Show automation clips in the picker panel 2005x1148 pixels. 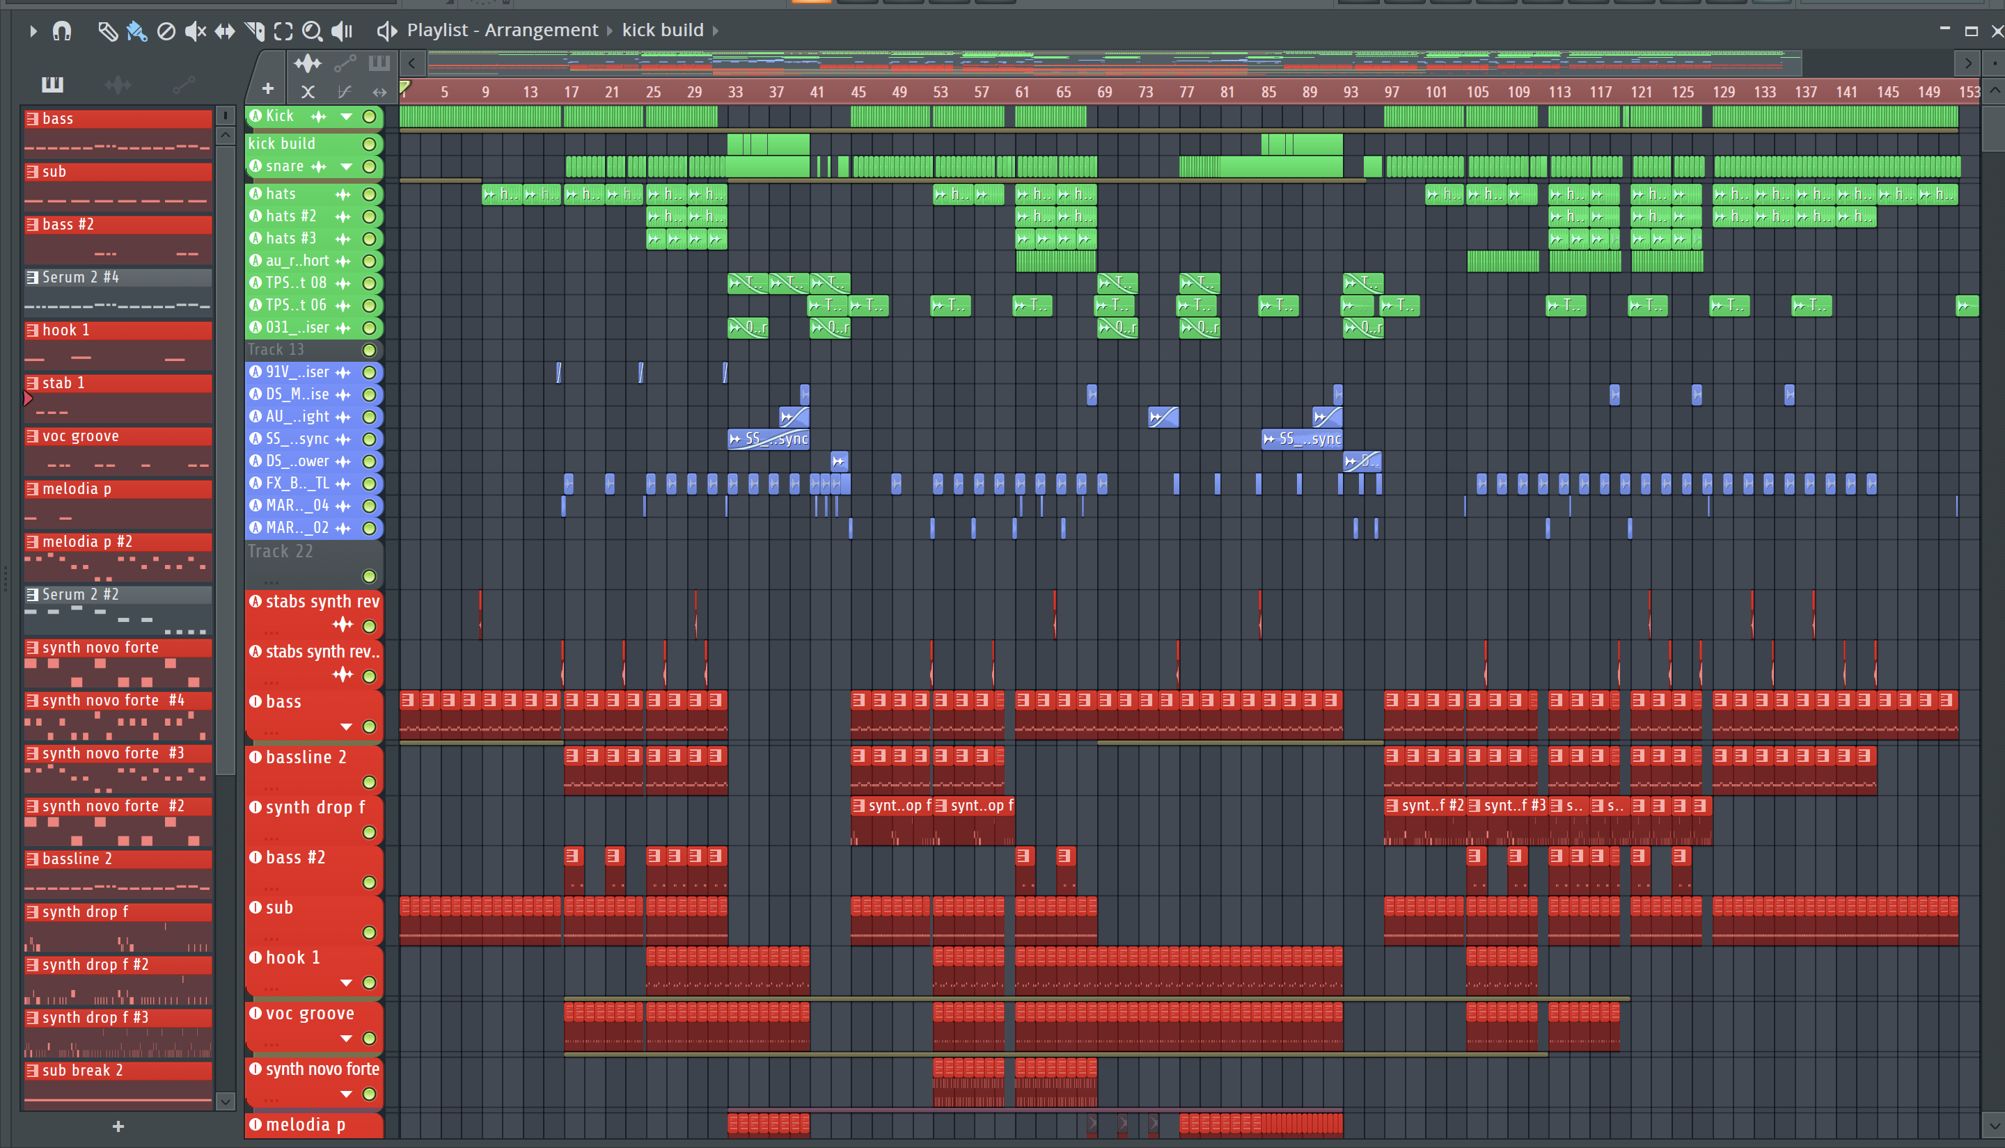click(x=183, y=83)
